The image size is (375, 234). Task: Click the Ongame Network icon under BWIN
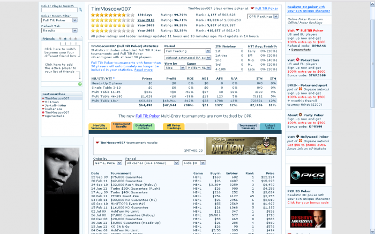coord(301,89)
